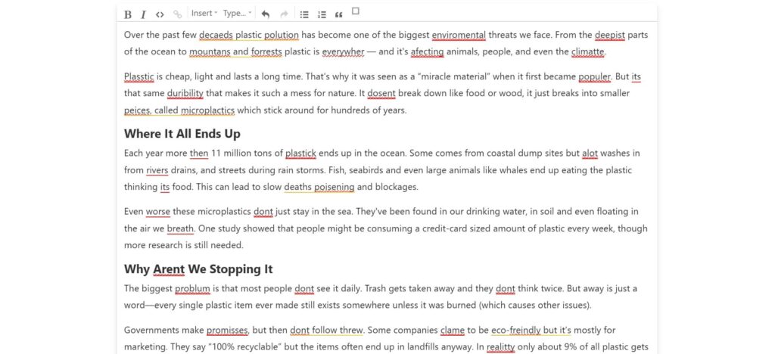
Task: Click the misspelled word "plastick"
Action: [300, 154]
